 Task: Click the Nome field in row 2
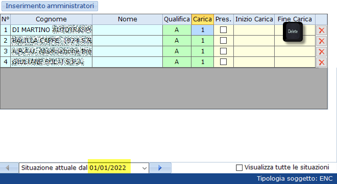point(128,41)
